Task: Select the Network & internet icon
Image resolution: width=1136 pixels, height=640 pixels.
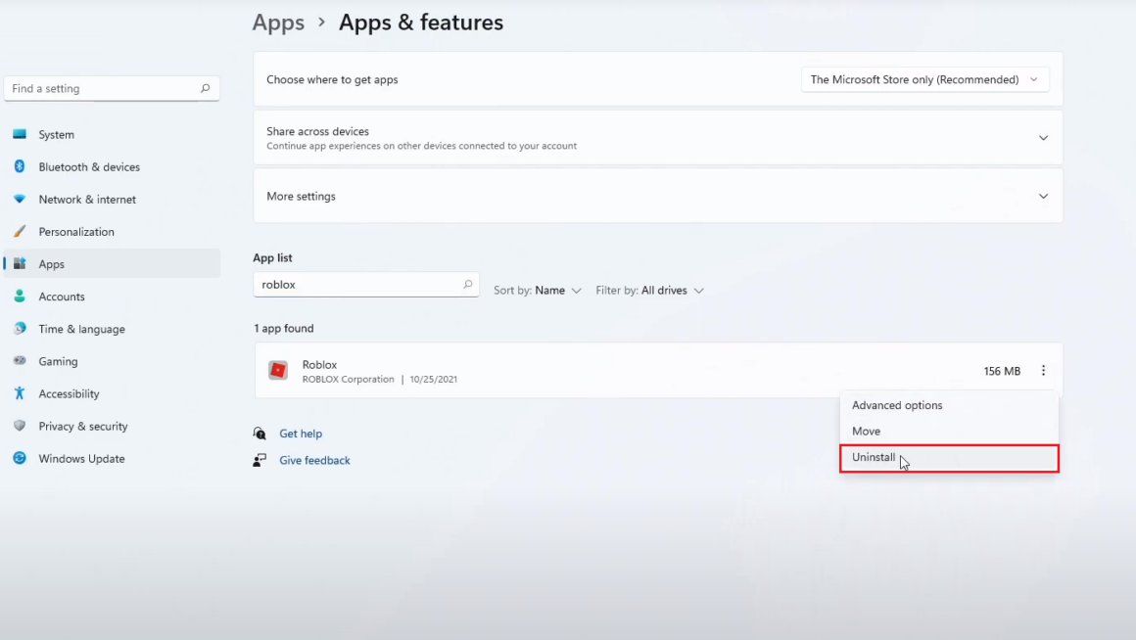Action: point(20,200)
